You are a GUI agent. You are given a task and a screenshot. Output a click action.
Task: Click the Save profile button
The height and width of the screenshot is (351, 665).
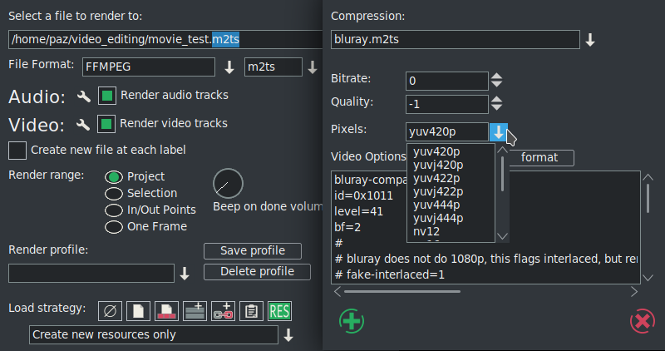252,251
